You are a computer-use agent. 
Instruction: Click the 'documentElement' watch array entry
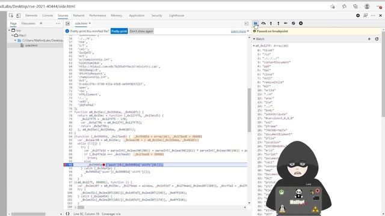[275, 134]
